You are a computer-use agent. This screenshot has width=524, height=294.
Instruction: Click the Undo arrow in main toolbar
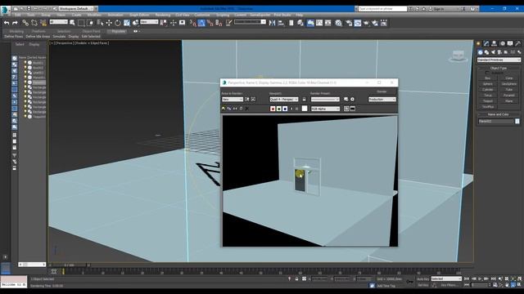coord(7,23)
